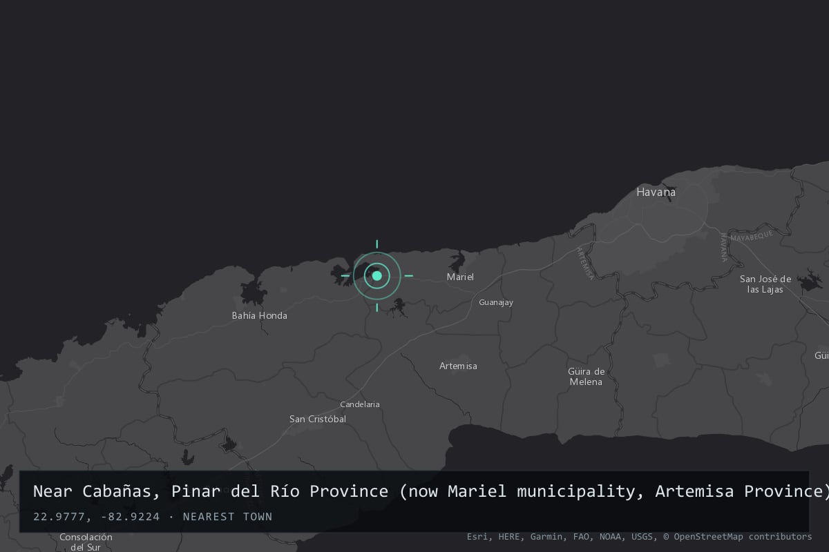
Task: Click the rotated MAYABEQUE province label
Action: 752,235
